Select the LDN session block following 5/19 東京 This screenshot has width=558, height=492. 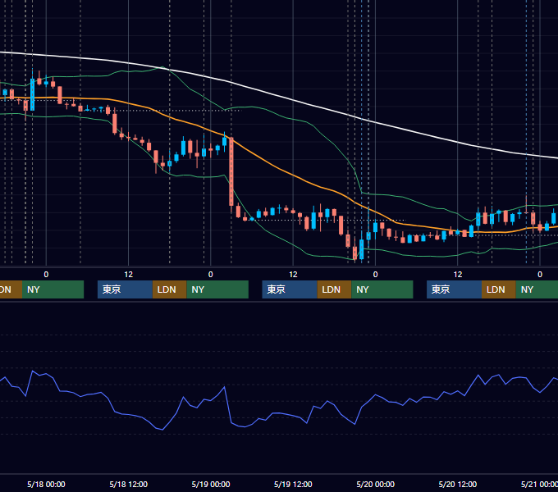click(x=334, y=289)
